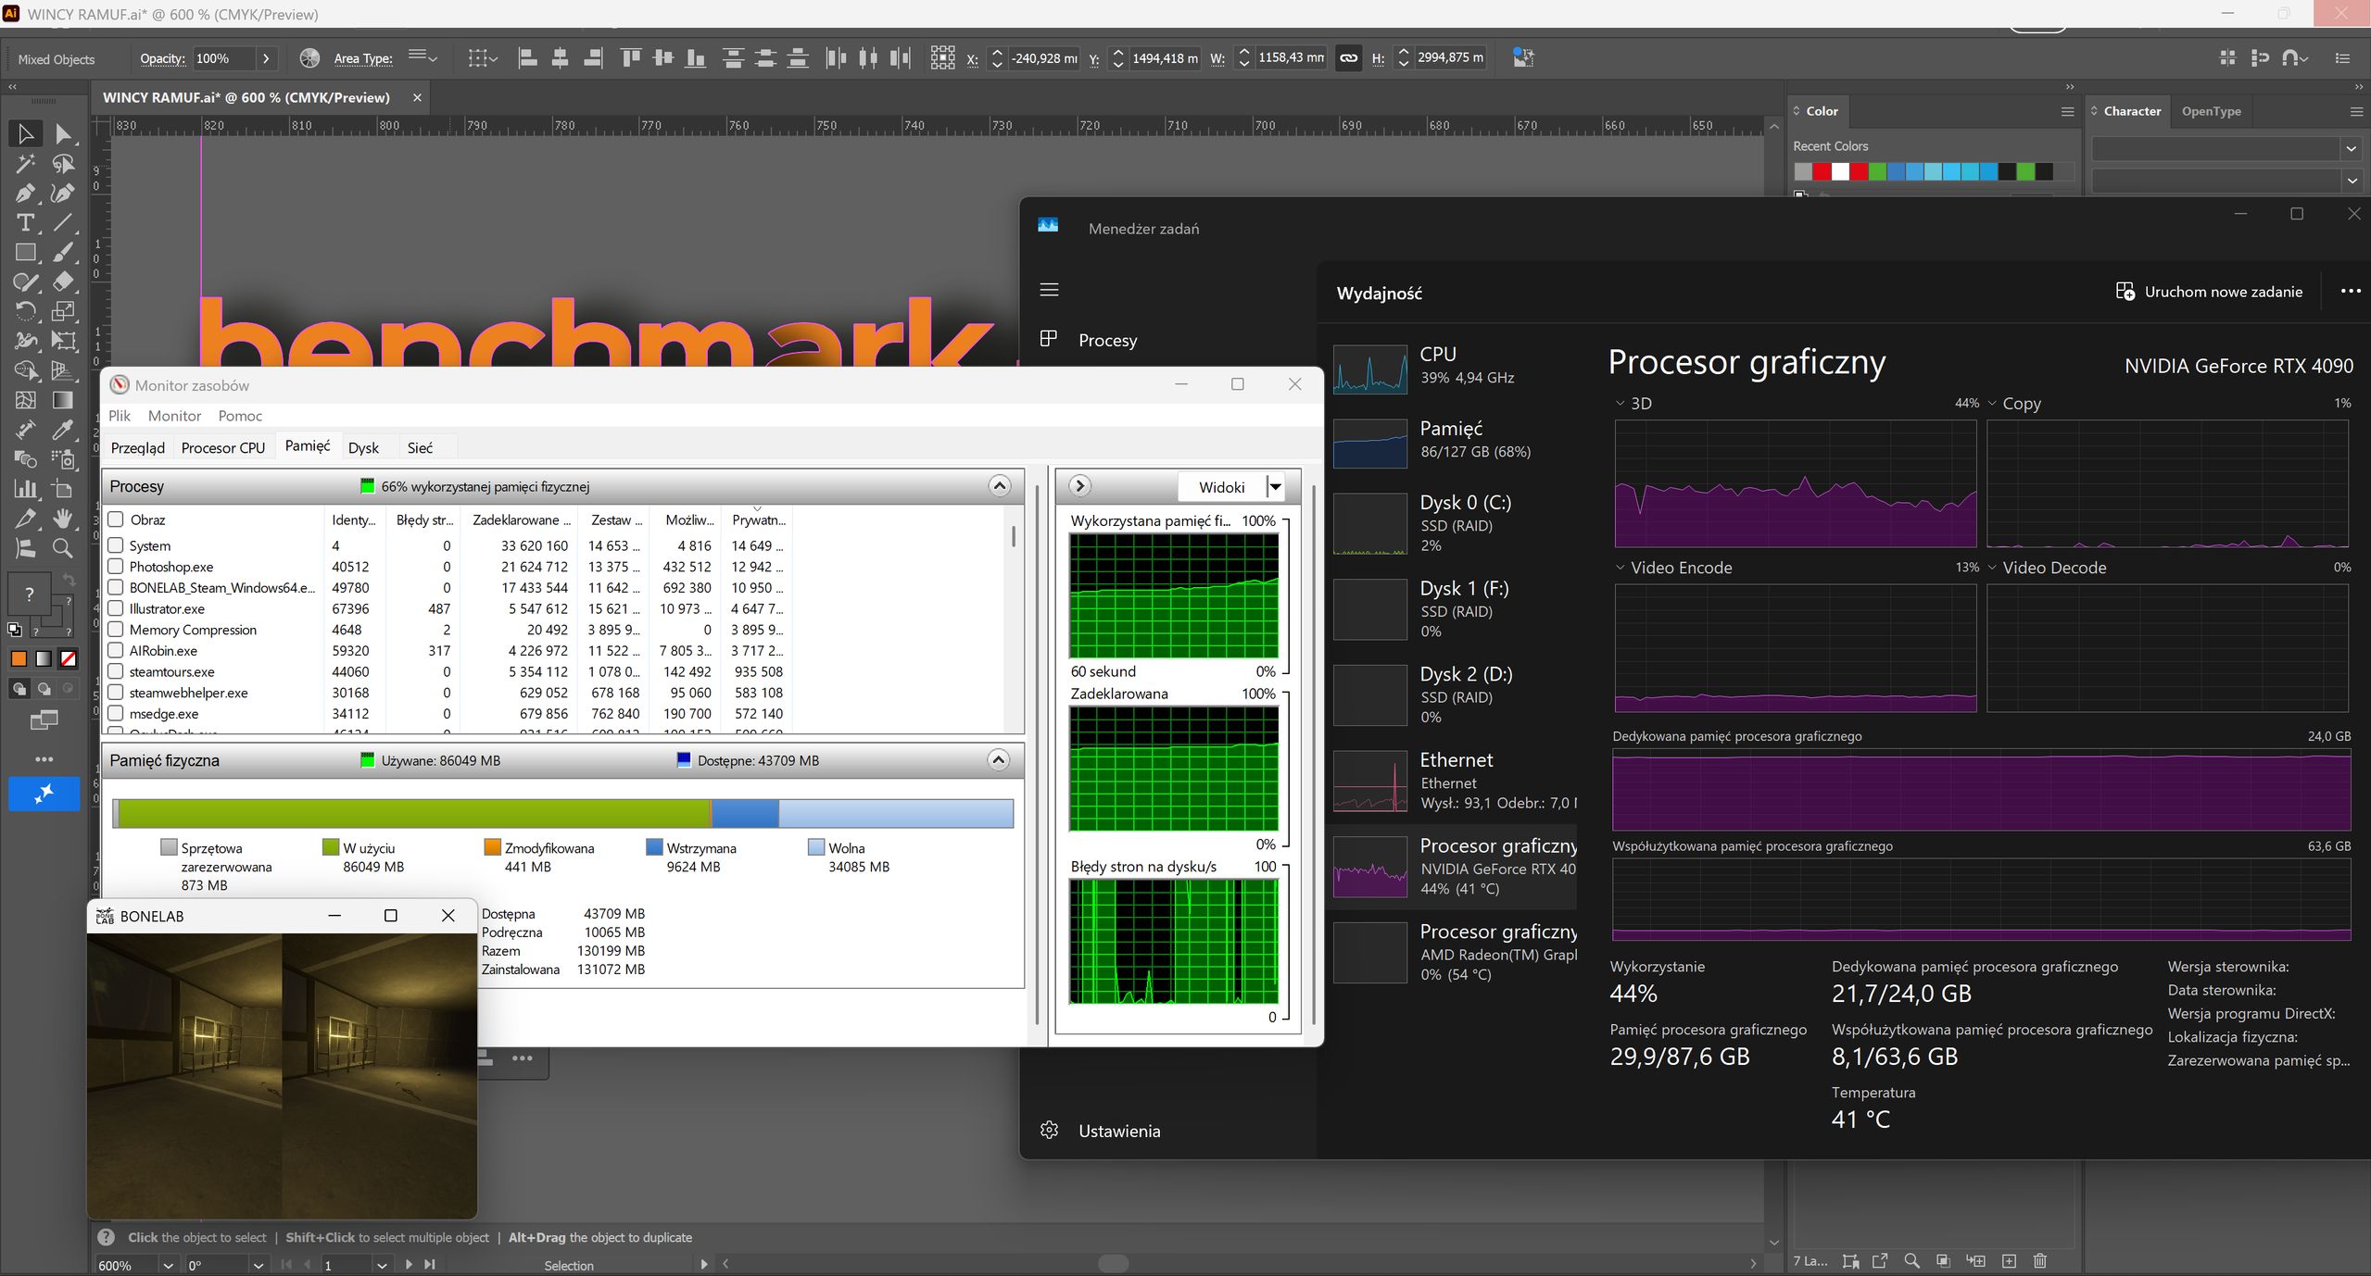Open the Video Encode graph selector
The width and height of the screenshot is (2371, 1276).
pyautogui.click(x=1621, y=568)
